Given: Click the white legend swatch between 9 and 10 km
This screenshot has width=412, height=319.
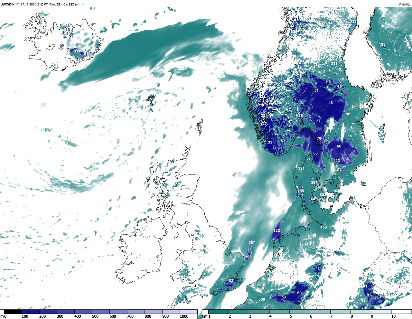Looking at the screenshot, I should tap(381, 312).
